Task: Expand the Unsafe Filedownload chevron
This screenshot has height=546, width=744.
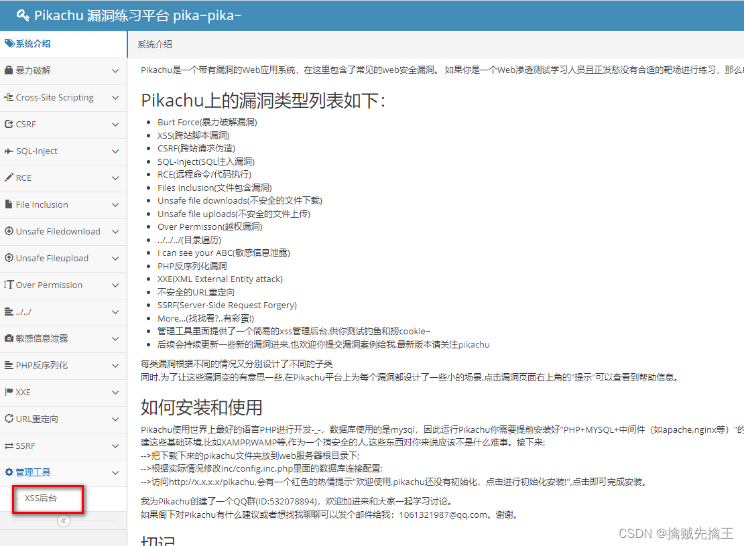Action: coord(115,232)
